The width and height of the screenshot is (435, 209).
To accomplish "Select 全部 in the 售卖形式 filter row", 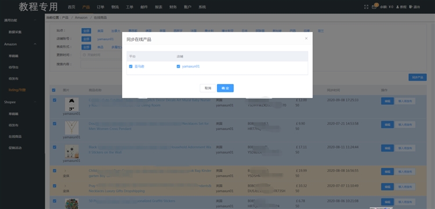I will pos(86,47).
